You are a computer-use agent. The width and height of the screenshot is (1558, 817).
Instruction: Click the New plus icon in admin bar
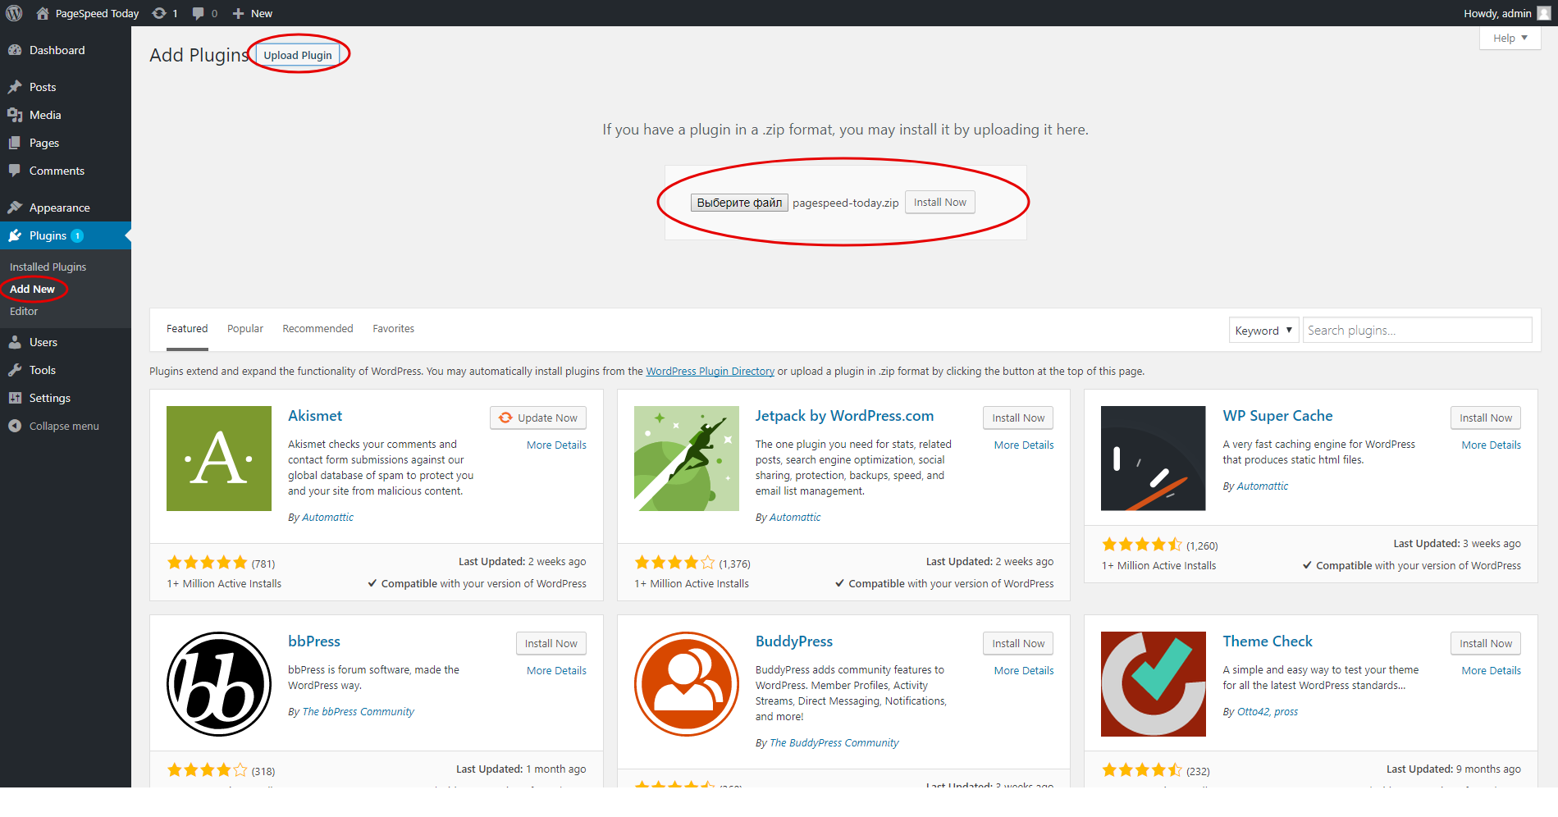coord(238,13)
